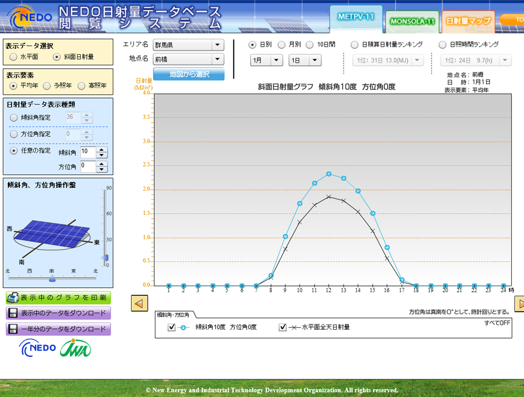Viewport: 524px width, 397px height.
Task: Decrease the azimuth 方位角 value in custom setting
Action: 102,169
